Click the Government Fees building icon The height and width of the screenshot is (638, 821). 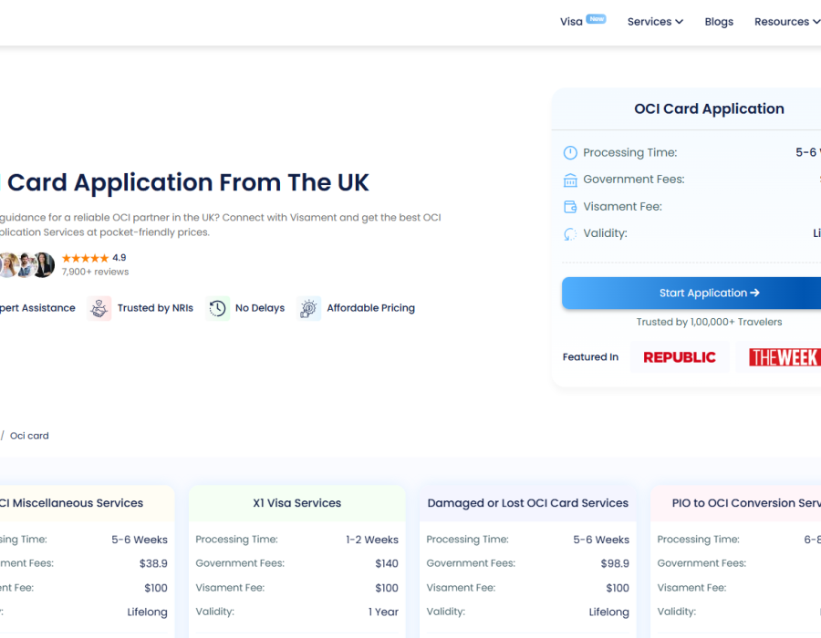coord(570,180)
